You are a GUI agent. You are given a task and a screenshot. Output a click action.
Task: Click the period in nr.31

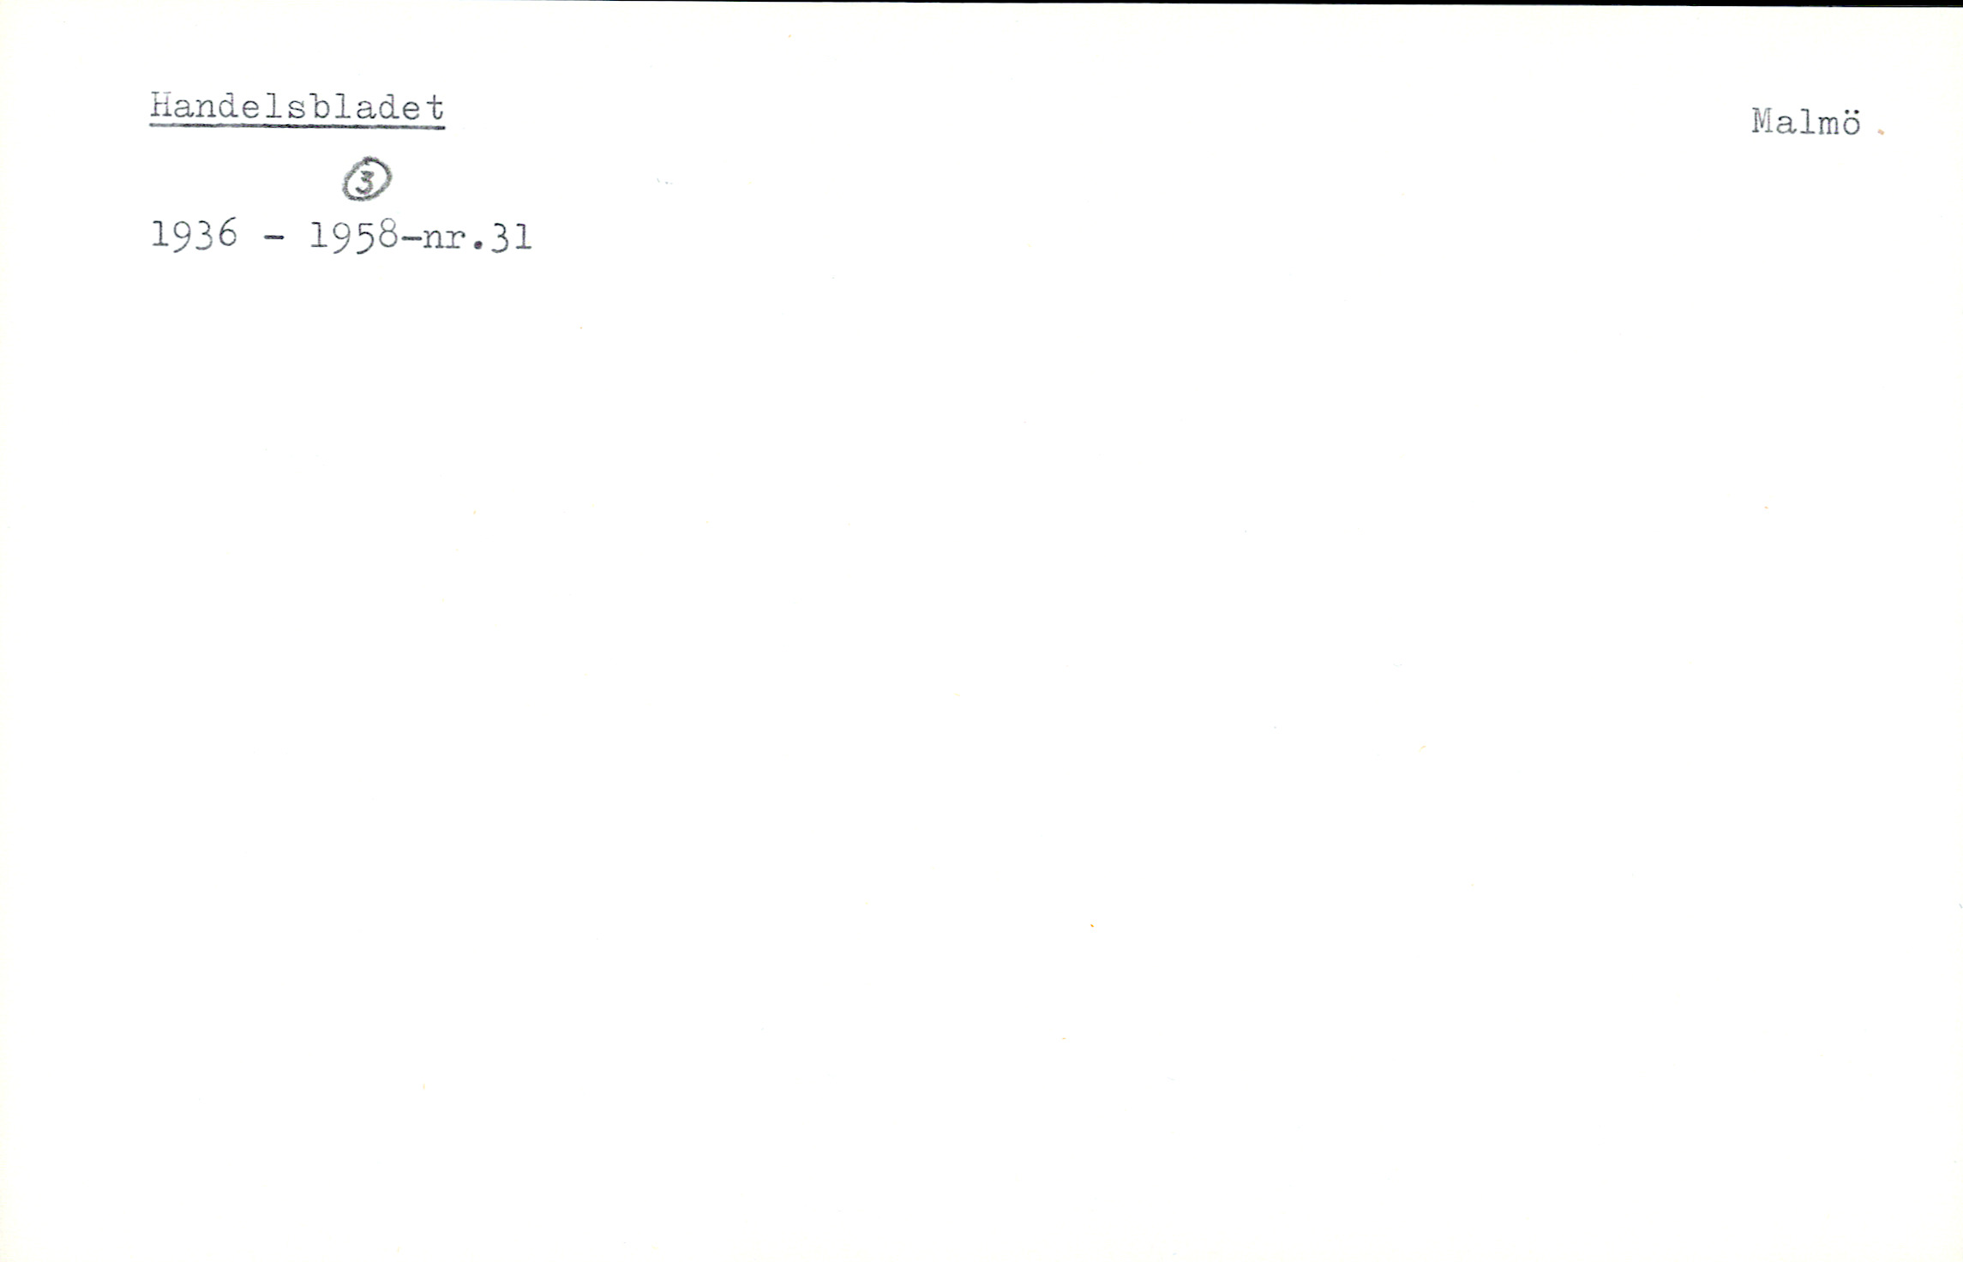[x=477, y=246]
